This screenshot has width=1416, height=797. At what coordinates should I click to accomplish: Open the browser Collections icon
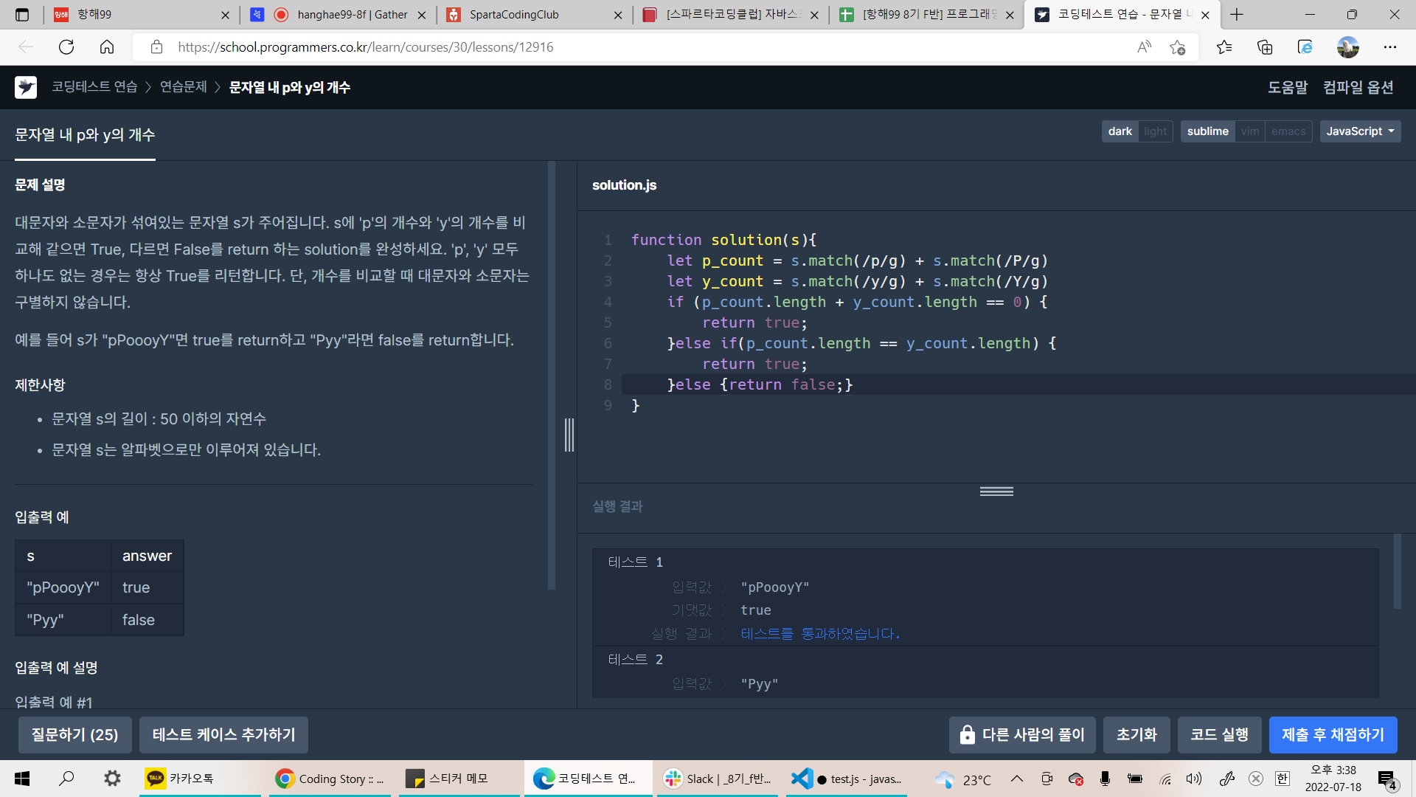point(1265,47)
